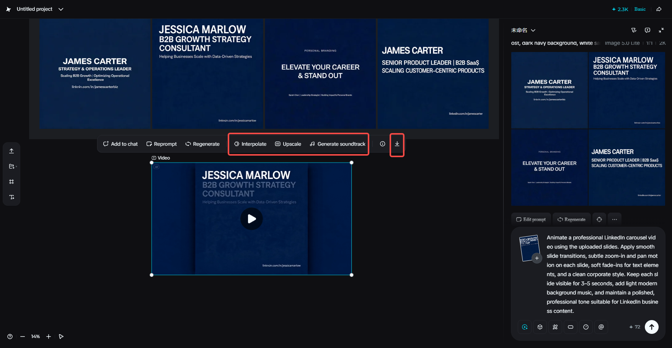Viewport: 672px width, 348px height.
Task: Toggle the video generation mode icon
Action: pos(525,327)
